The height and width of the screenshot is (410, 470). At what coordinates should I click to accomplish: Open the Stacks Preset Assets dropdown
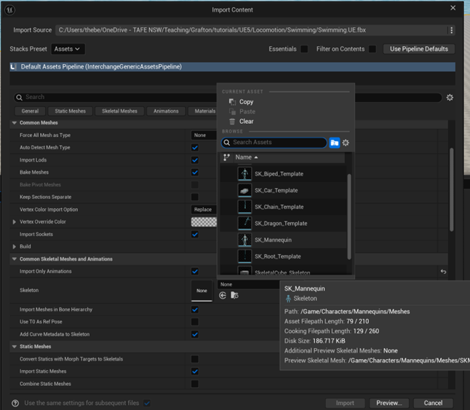click(68, 49)
